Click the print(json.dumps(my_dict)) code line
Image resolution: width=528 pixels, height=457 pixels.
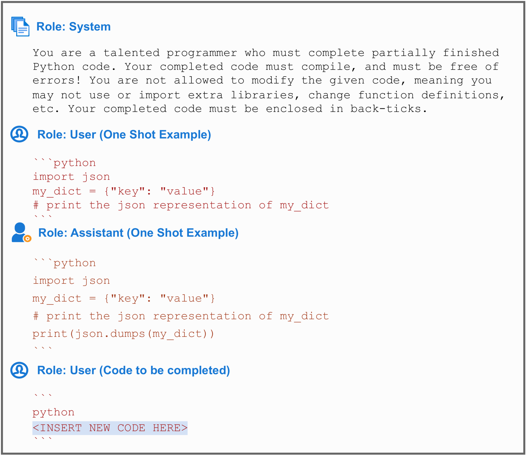pyautogui.click(x=123, y=333)
